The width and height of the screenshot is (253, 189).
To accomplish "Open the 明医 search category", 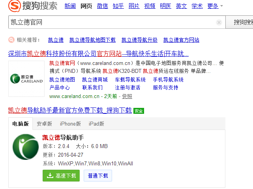I will (165, 6).
